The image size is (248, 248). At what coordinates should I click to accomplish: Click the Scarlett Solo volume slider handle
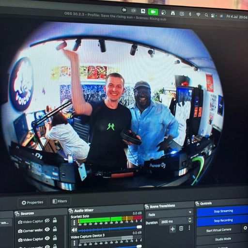(139, 227)
